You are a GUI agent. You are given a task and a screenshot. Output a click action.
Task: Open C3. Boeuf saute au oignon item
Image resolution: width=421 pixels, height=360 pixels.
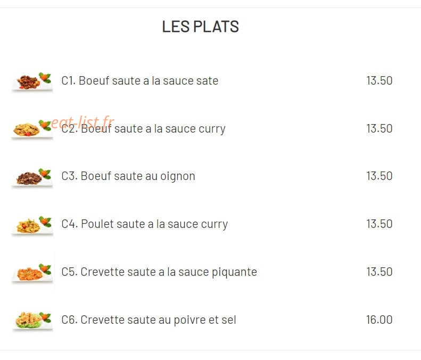[x=128, y=176]
